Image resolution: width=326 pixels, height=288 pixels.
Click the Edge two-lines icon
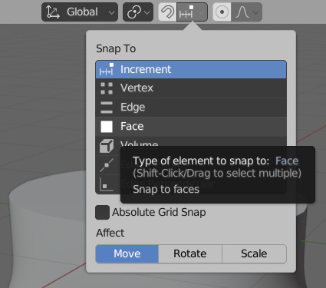(107, 108)
